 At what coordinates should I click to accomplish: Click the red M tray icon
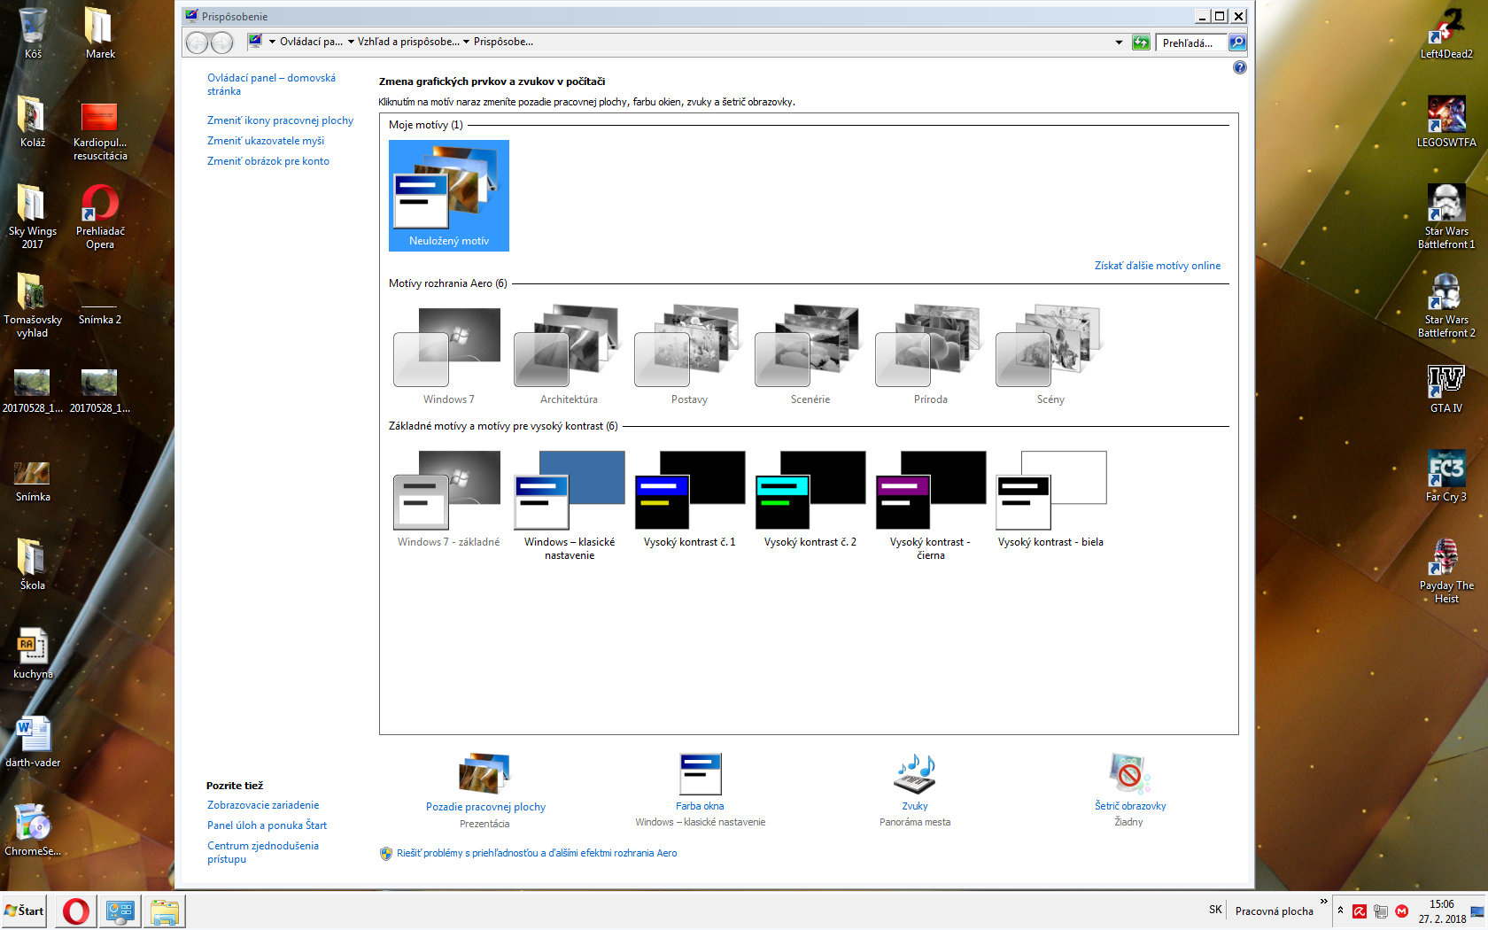coord(1401,911)
